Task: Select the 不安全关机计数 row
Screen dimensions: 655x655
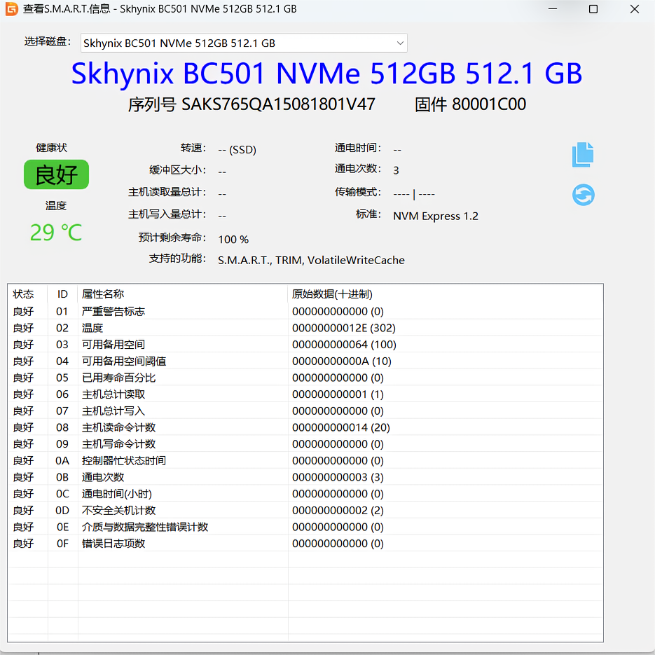Action: tap(305, 510)
